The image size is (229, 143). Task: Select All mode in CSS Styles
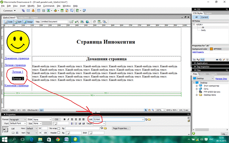point(196,17)
